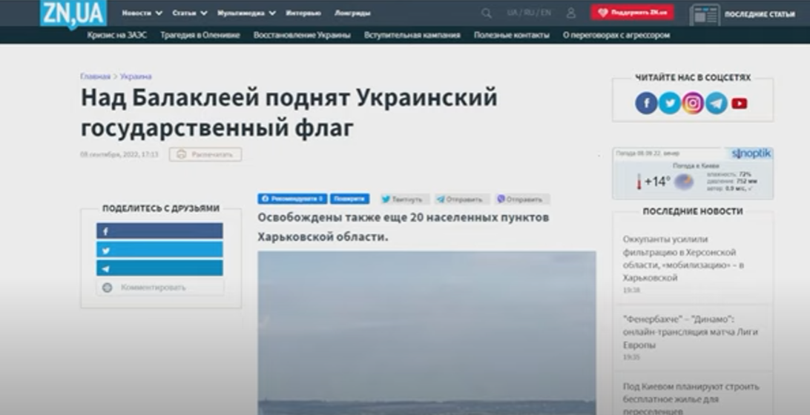810x415 pixels.
Task: Click the Распечатать print button
Action: pos(205,154)
